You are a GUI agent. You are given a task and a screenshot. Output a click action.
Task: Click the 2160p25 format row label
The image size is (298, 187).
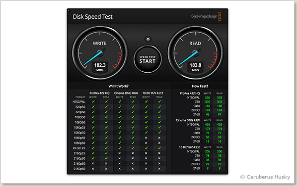point(79,153)
